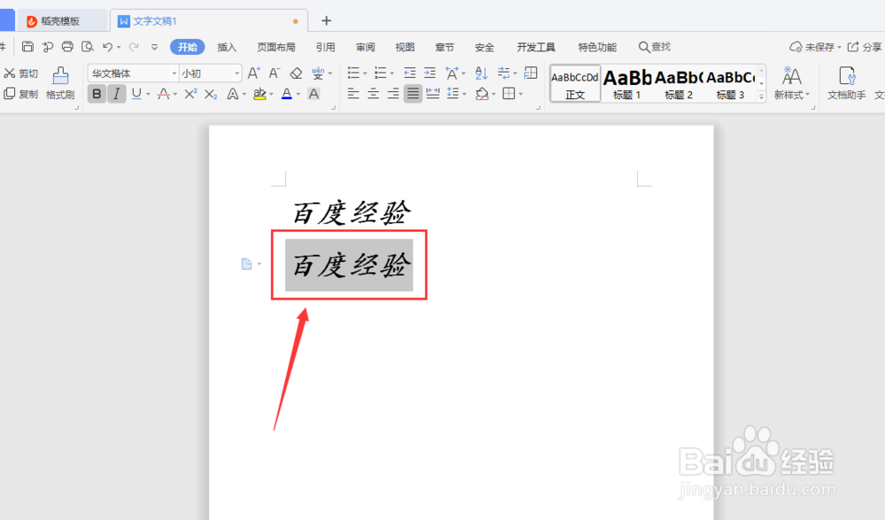Toggle Underline formatting button

(136, 94)
